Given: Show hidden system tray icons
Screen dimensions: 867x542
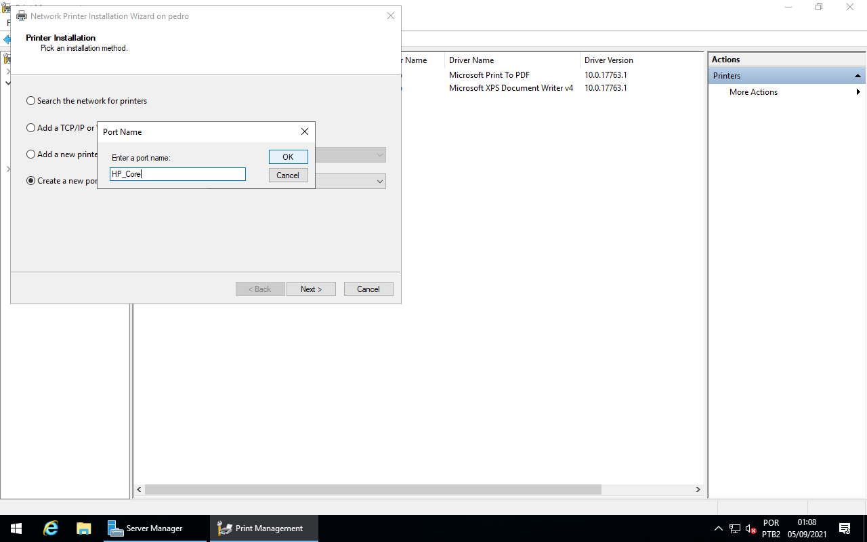Looking at the screenshot, I should point(719,528).
